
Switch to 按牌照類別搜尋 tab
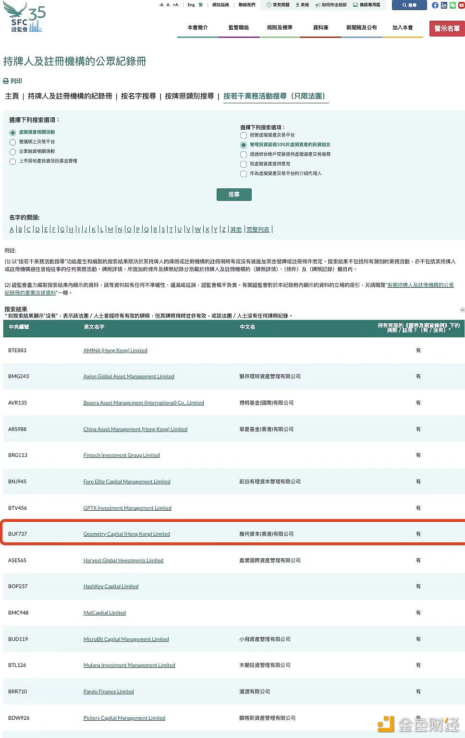tap(189, 96)
